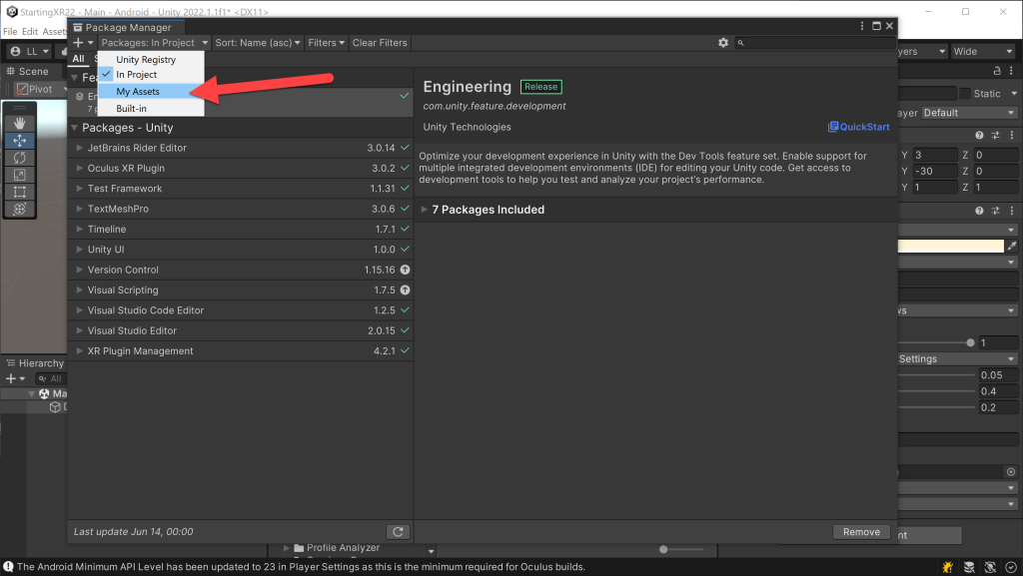This screenshot has width=1023, height=576.
Task: Open the bug debug mode status icon
Action: pos(947,568)
